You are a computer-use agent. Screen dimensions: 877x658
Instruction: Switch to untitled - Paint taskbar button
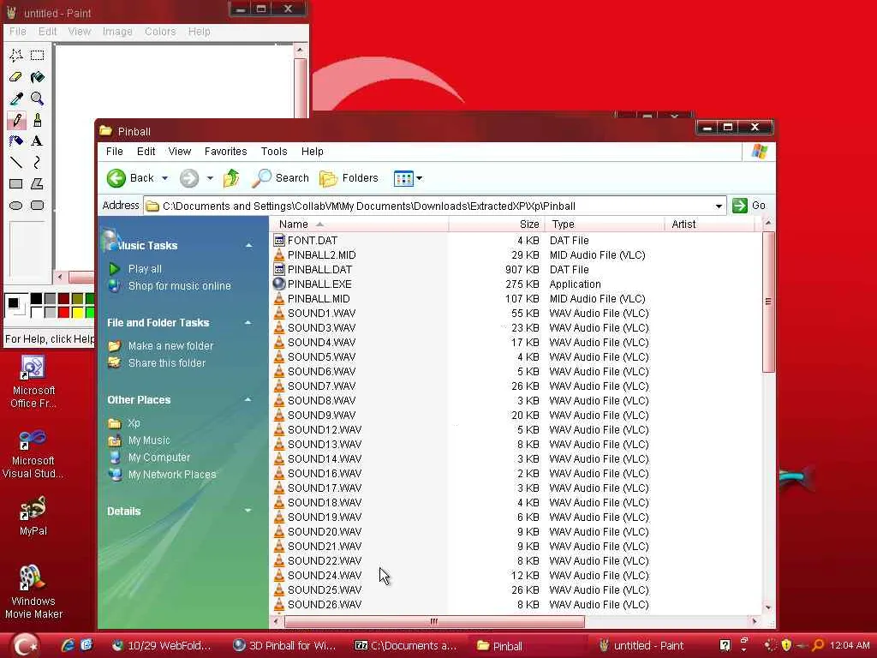642,646
